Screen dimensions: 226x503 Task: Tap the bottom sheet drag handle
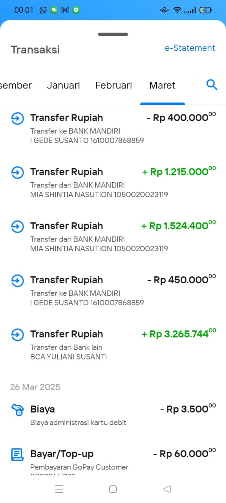[113, 34]
